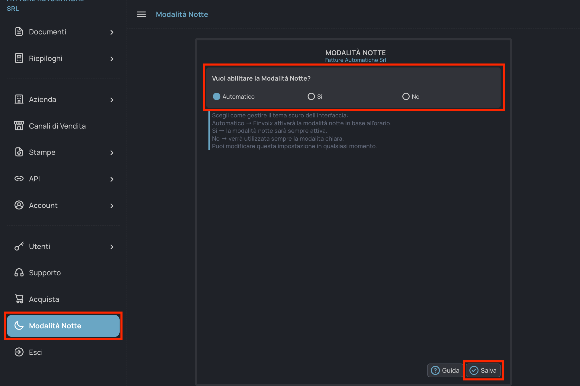Click the Fatture Automatiche Srl subtitle
Screen dimensions: 580x386
point(355,60)
